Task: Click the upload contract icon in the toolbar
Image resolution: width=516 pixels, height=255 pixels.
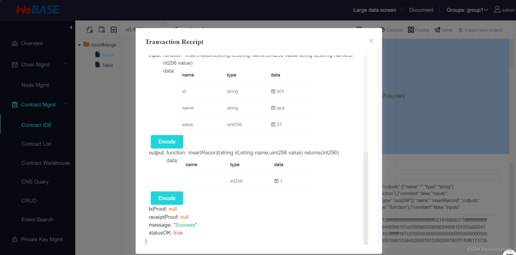Action: pyautogui.click(x=114, y=29)
